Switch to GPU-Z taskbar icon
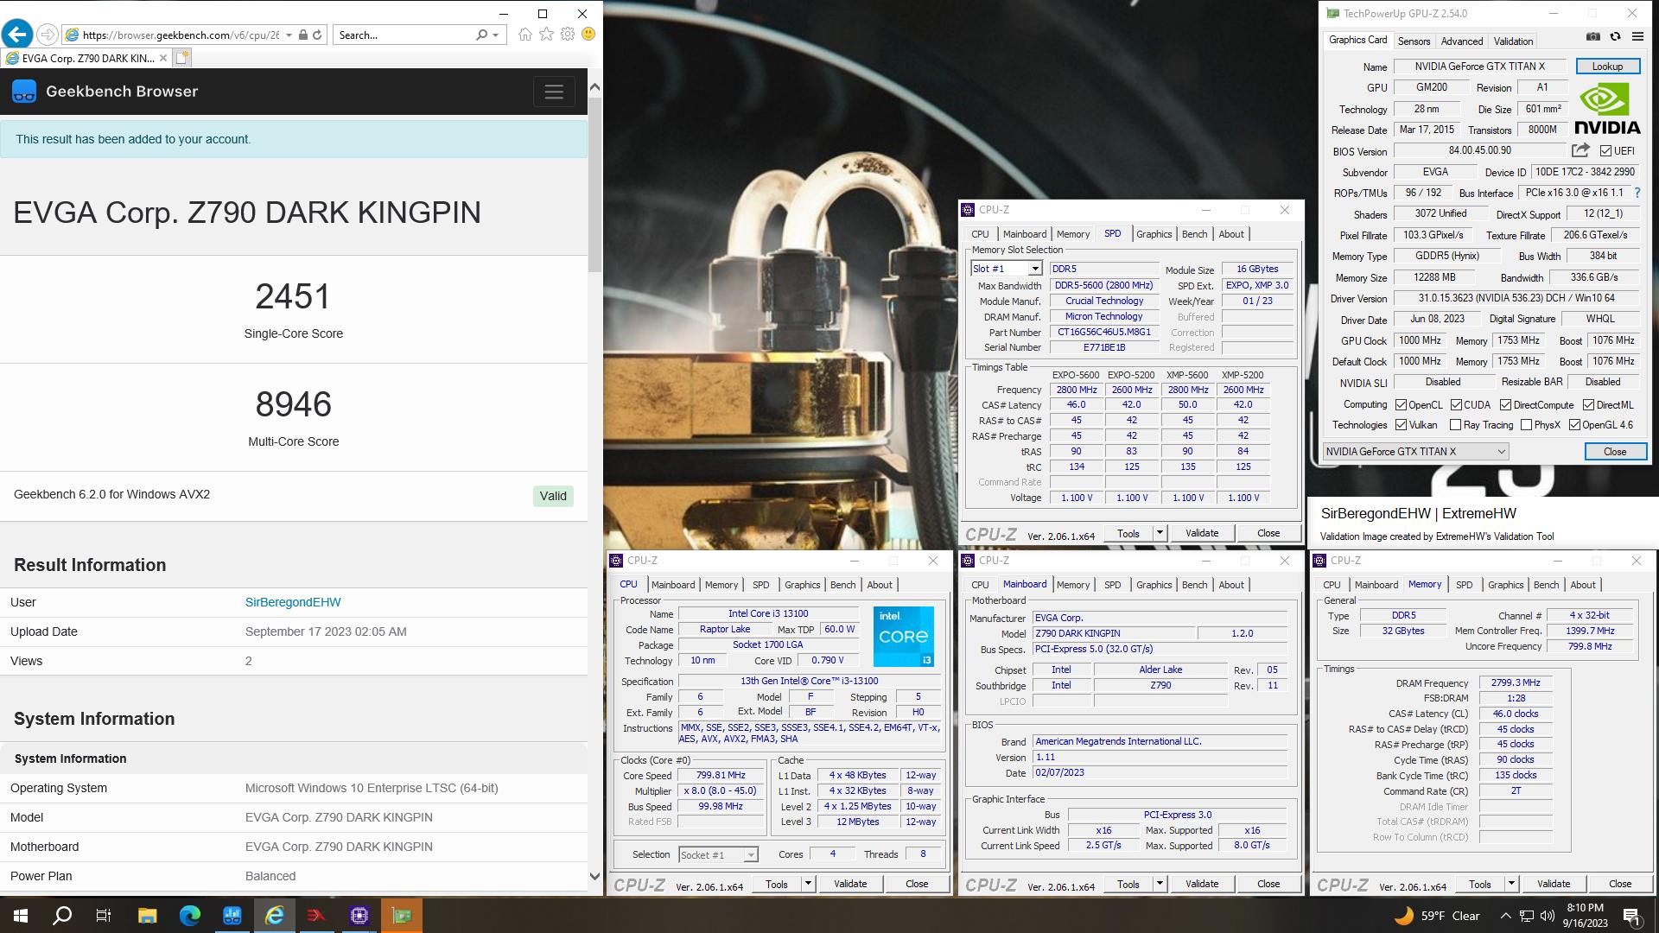Viewport: 1659px width, 933px height. tap(402, 916)
